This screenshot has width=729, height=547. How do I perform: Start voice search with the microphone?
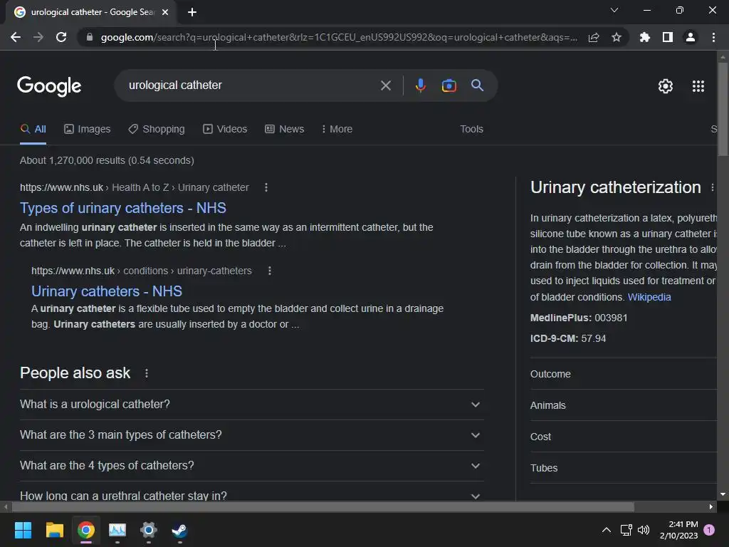coord(420,85)
